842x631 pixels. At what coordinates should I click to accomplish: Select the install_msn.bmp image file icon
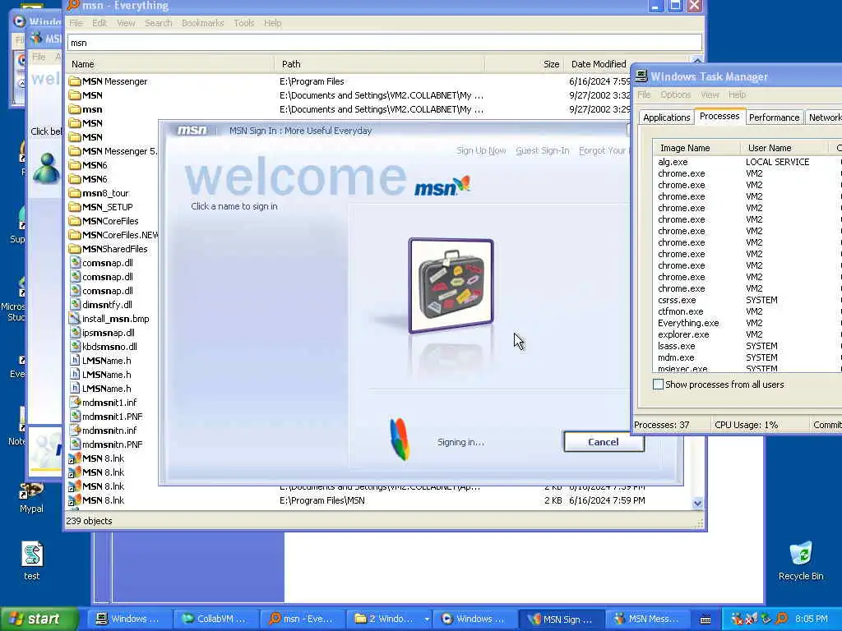pyautogui.click(x=75, y=319)
